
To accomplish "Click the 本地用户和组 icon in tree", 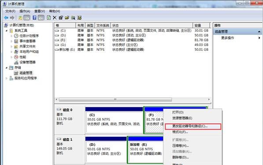I will click(16, 52).
